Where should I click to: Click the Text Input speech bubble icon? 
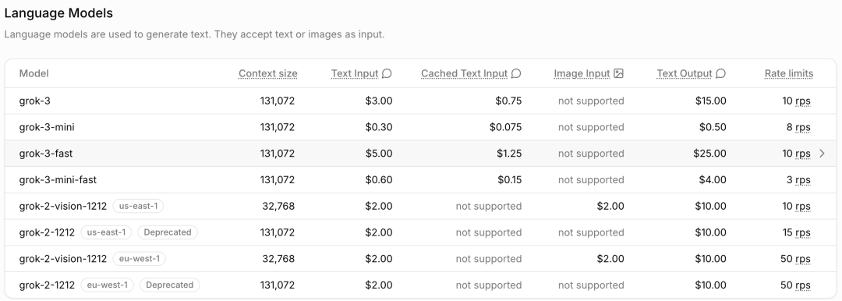(387, 73)
